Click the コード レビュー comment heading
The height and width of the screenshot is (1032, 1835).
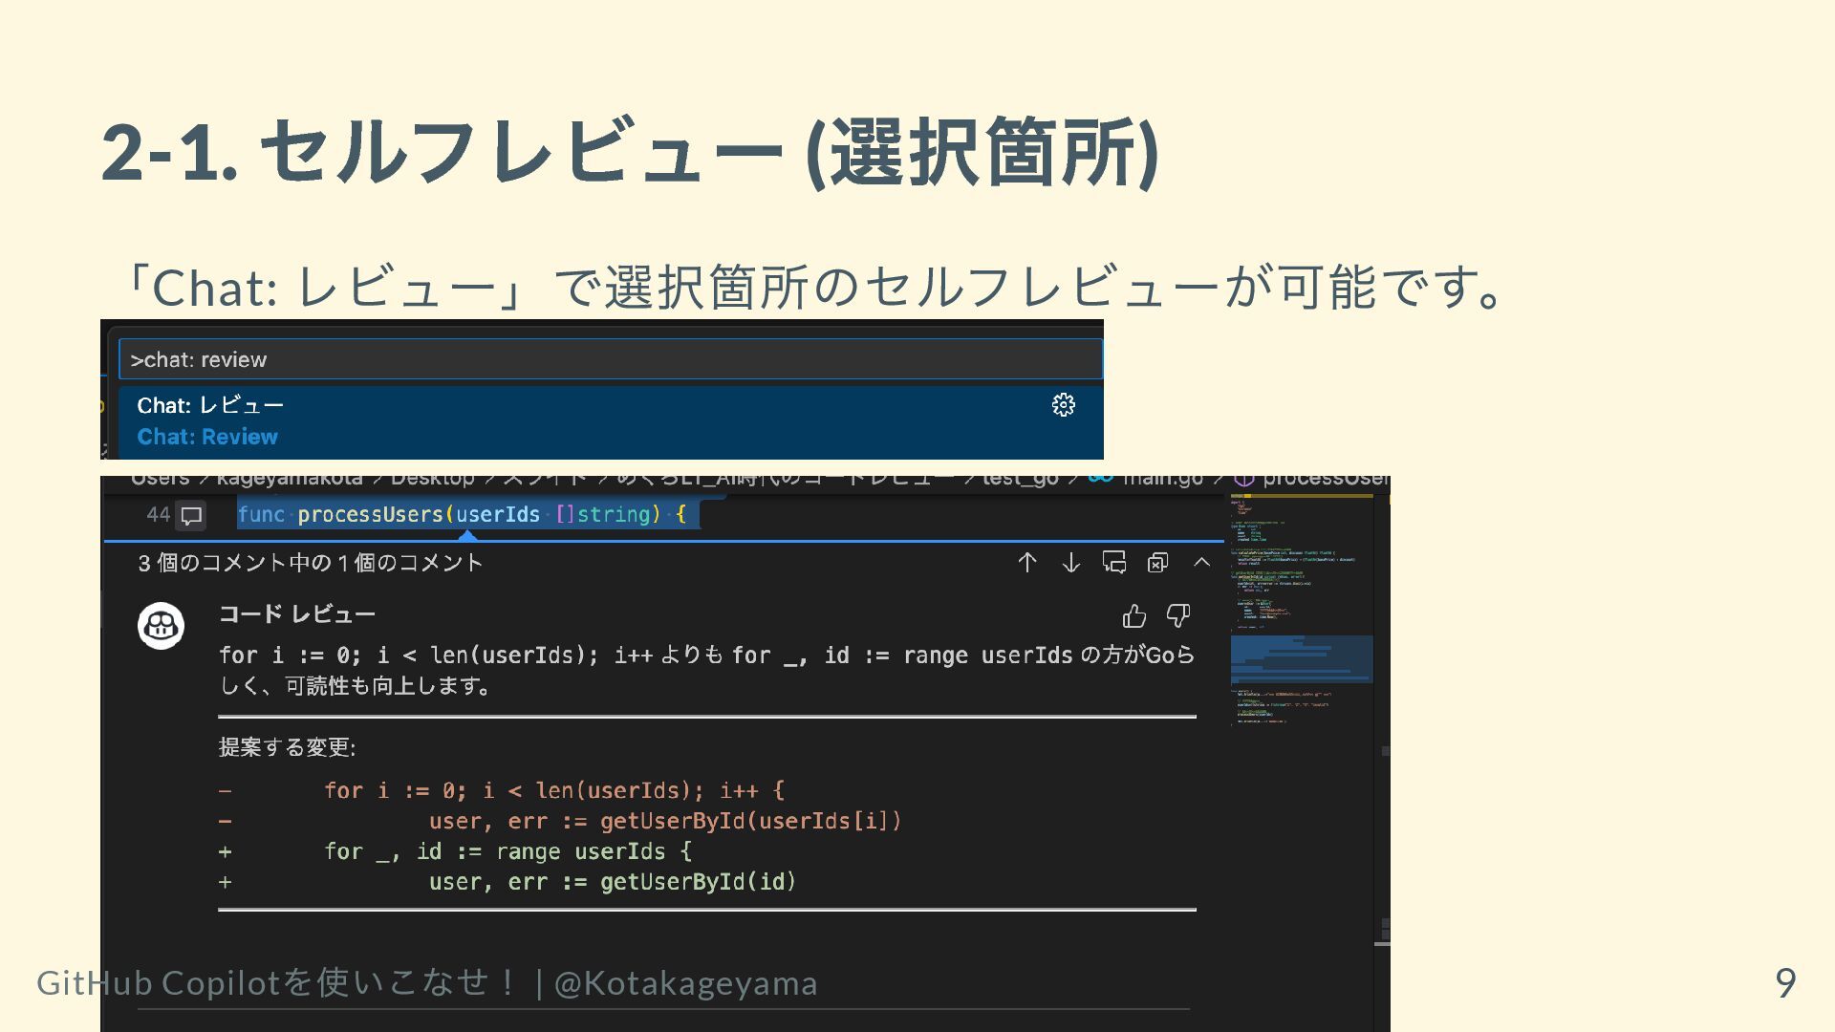296,614
